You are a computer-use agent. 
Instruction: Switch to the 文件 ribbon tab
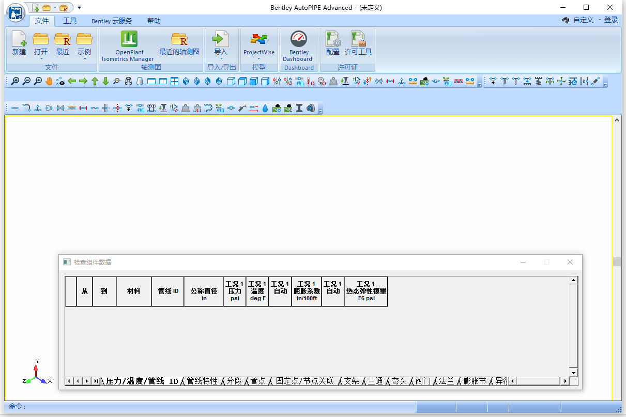coord(42,21)
